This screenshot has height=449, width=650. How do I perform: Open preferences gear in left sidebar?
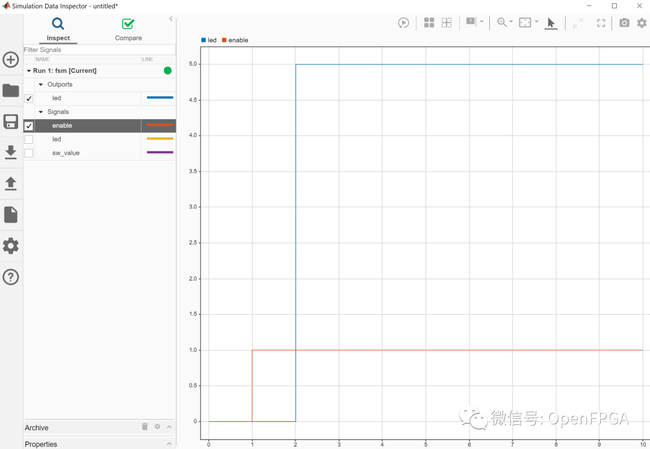click(x=11, y=246)
